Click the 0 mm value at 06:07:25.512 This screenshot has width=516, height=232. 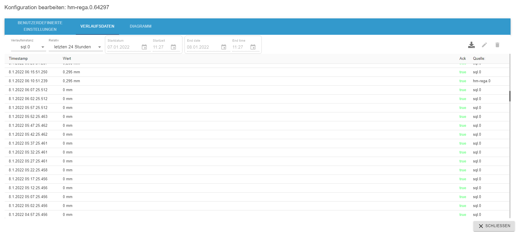pyautogui.click(x=68, y=90)
